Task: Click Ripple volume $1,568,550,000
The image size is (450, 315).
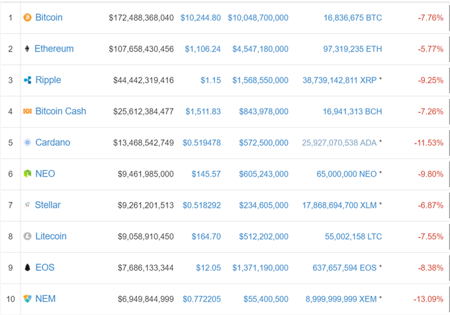Action: [260, 80]
